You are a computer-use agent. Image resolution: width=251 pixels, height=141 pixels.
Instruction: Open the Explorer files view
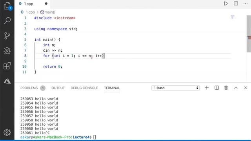[7, 6]
